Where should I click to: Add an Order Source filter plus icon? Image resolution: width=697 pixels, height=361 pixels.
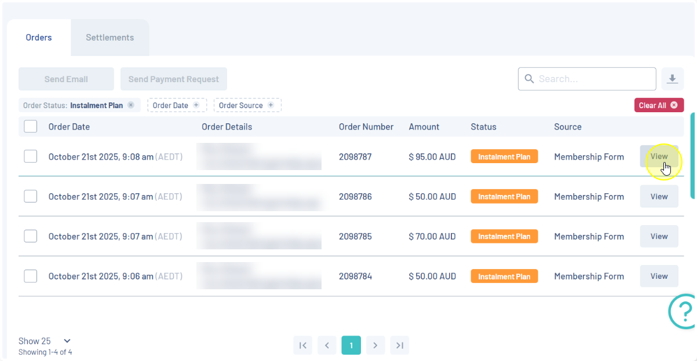click(x=271, y=105)
